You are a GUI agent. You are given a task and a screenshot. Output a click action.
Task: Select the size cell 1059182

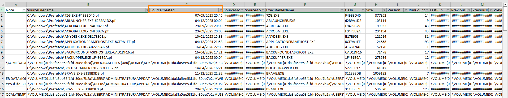(x=376, y=73)
